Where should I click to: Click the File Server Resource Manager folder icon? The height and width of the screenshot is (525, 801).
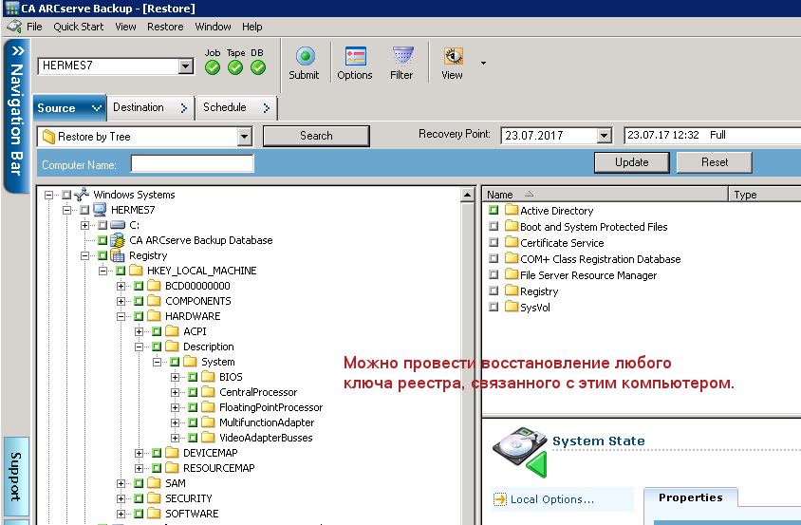pyautogui.click(x=512, y=274)
